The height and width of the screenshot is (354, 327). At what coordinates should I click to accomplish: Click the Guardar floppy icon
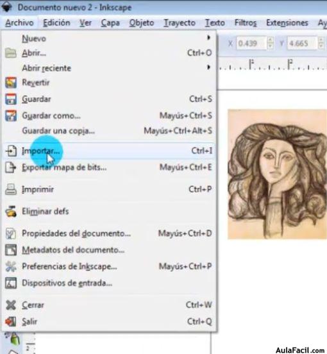point(11,99)
